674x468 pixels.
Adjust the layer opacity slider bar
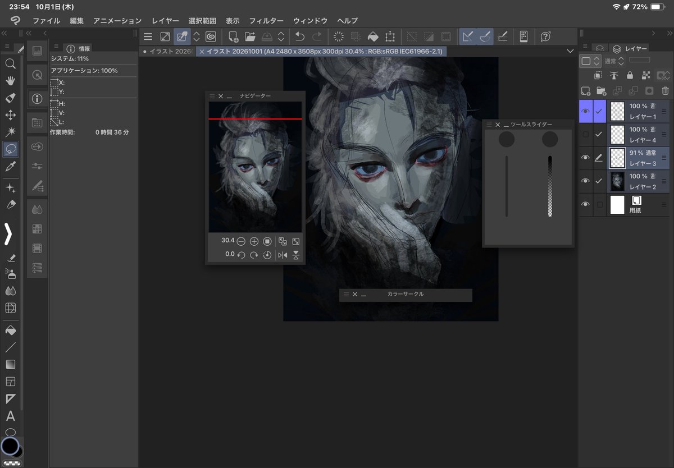coord(640,59)
